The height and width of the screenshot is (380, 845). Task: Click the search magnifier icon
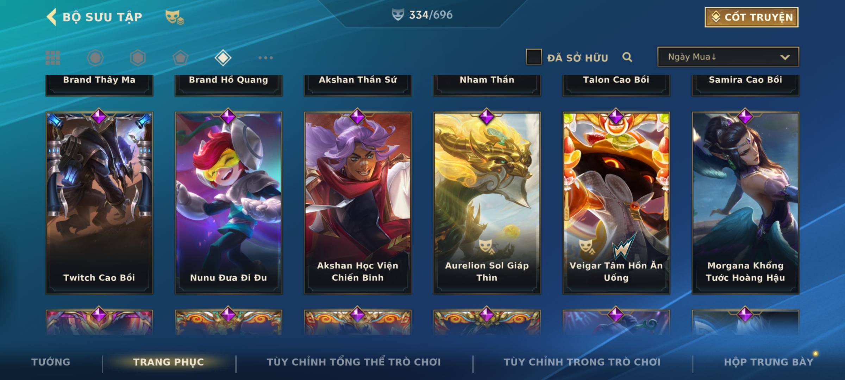point(627,57)
